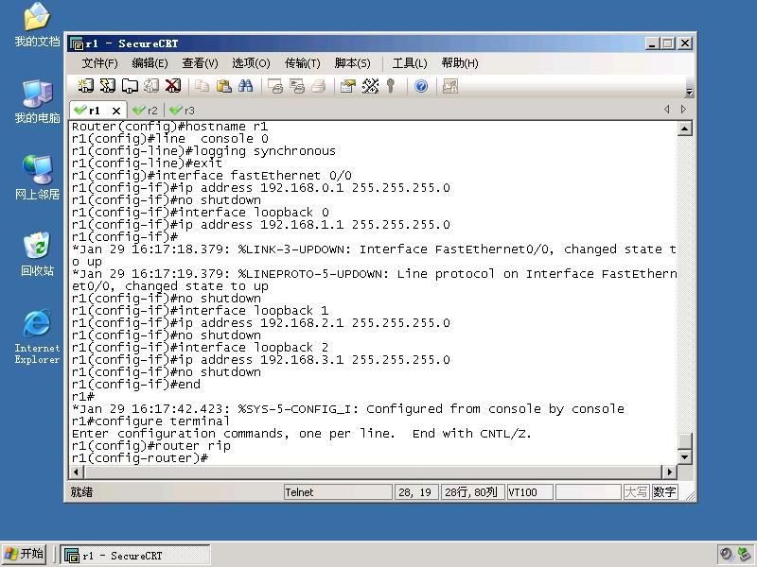
Task: Click the tab scroll left arrow
Action: pyautogui.click(x=667, y=110)
